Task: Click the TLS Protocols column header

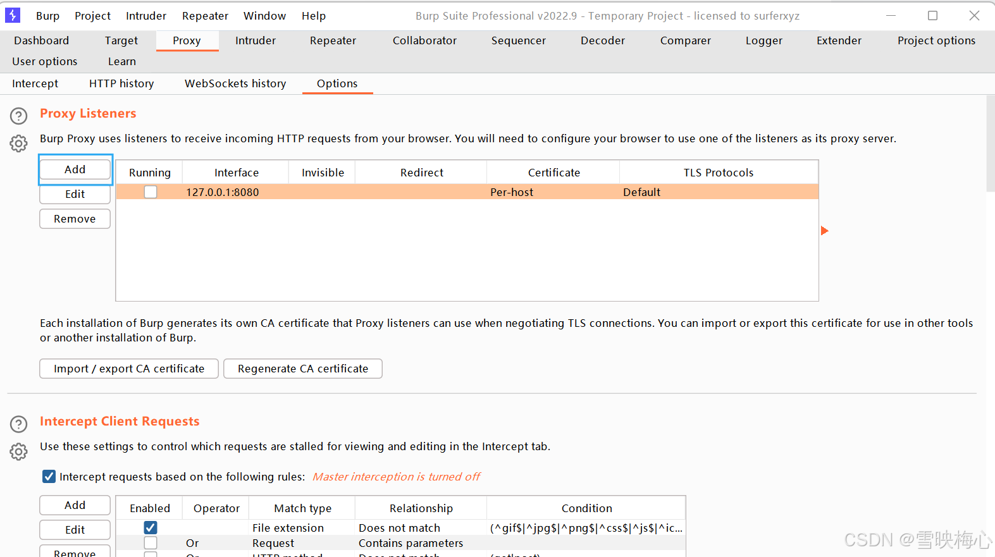Action: 719,173
